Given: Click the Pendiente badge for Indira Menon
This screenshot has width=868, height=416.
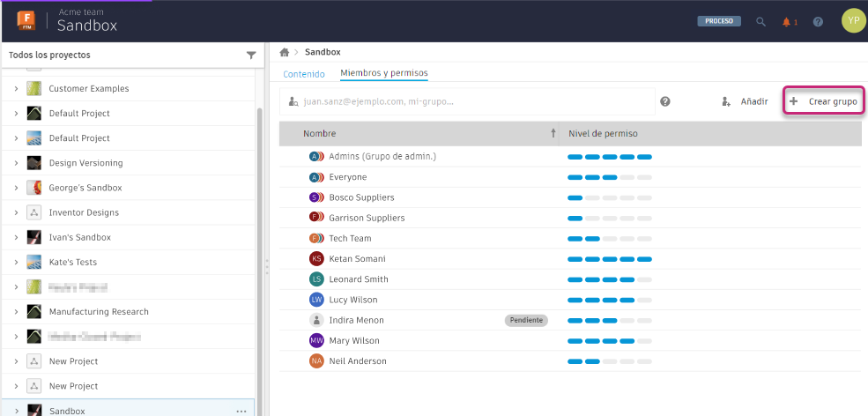Looking at the screenshot, I should pyautogui.click(x=526, y=320).
